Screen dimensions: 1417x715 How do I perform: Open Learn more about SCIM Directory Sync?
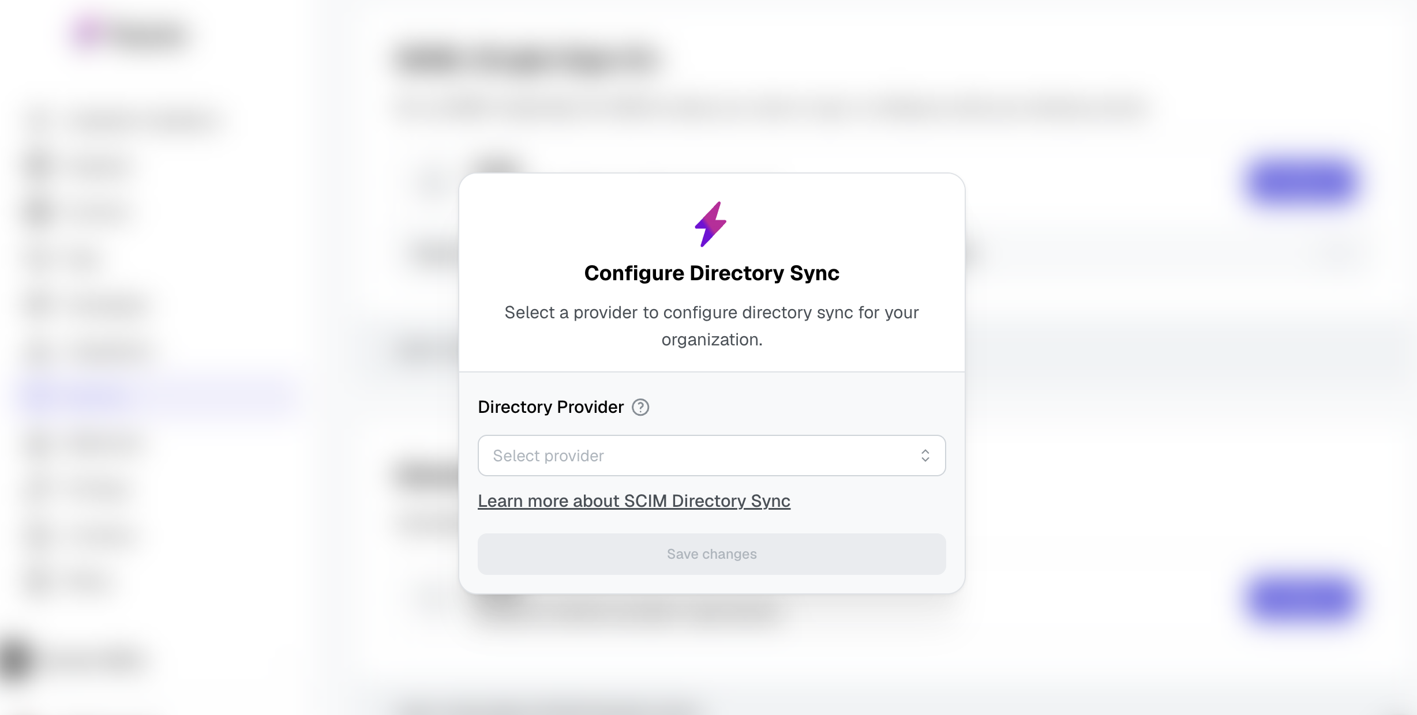click(633, 501)
